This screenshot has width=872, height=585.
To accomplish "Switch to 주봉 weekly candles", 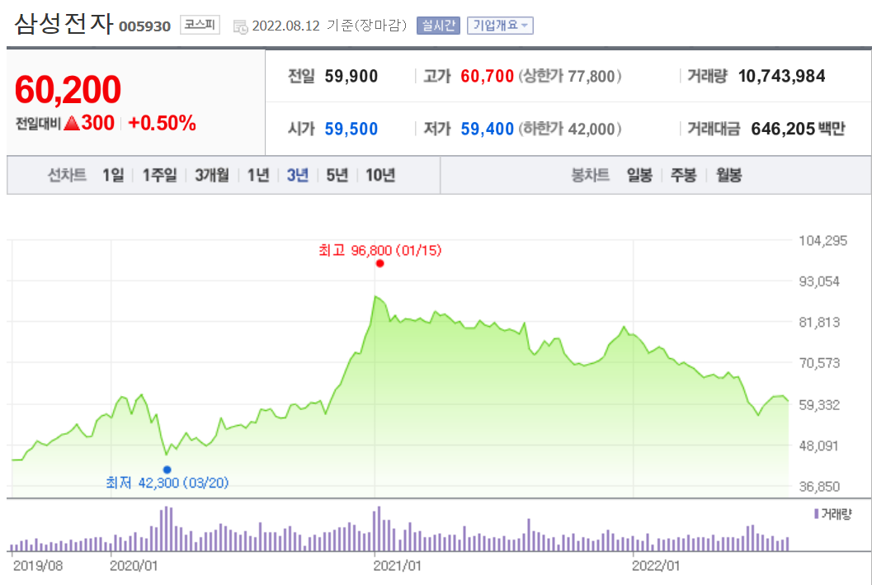I will pyautogui.click(x=682, y=176).
